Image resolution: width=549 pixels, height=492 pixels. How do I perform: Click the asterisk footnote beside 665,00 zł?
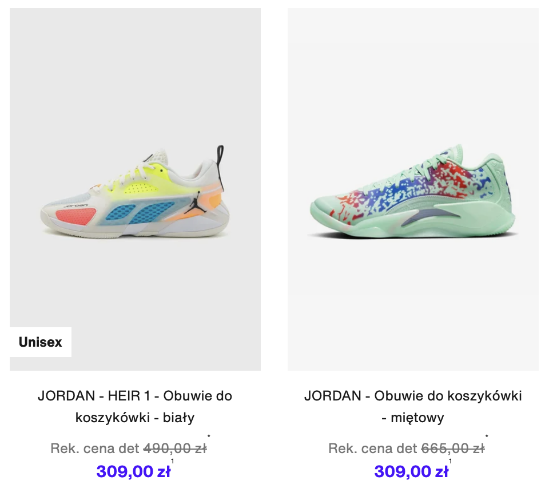click(x=487, y=437)
